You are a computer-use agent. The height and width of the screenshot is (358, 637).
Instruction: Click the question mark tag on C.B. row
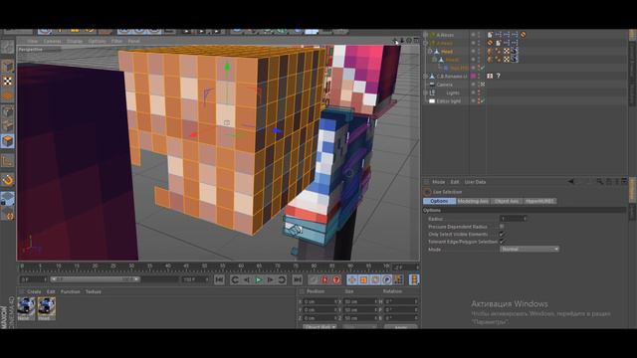(x=498, y=76)
